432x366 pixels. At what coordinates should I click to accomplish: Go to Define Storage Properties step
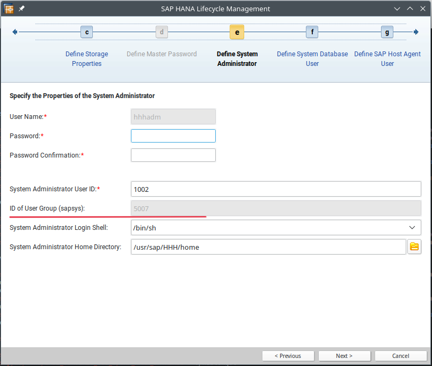click(x=87, y=58)
